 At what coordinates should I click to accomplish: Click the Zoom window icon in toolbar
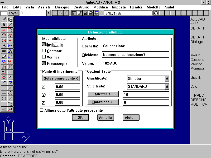click(96, 13)
